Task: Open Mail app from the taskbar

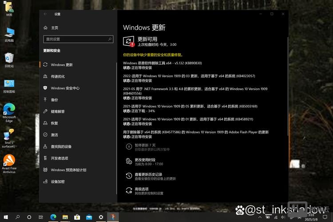Action: coord(89,217)
